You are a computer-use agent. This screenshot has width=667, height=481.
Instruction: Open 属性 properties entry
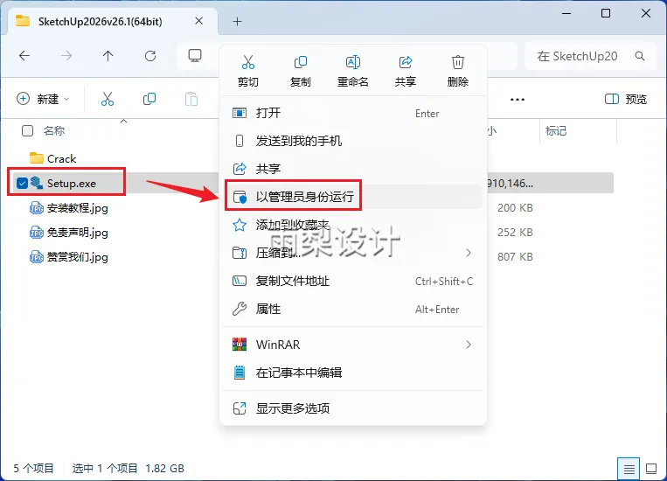tap(352, 309)
